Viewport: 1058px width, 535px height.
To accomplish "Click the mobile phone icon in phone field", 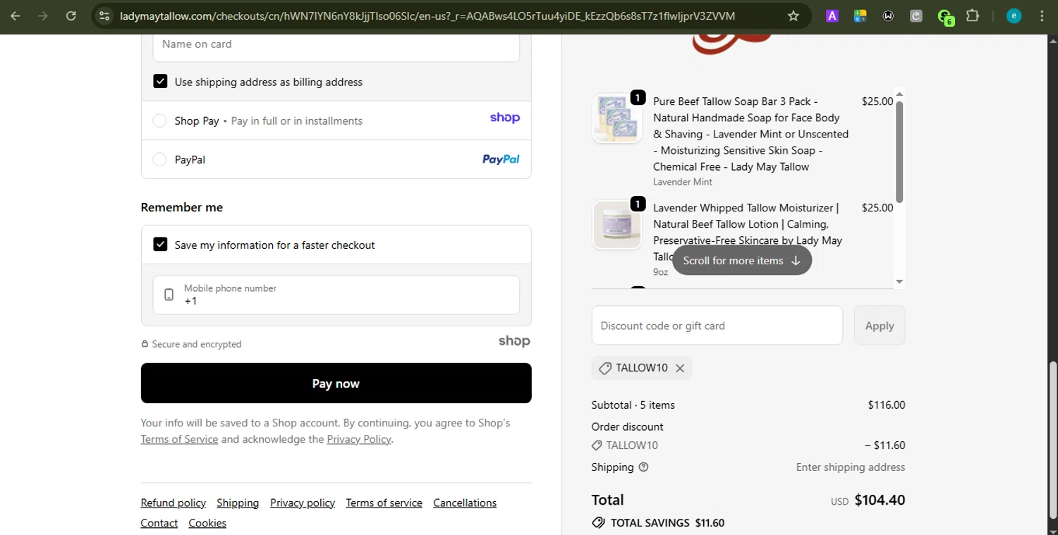I will pos(169,295).
